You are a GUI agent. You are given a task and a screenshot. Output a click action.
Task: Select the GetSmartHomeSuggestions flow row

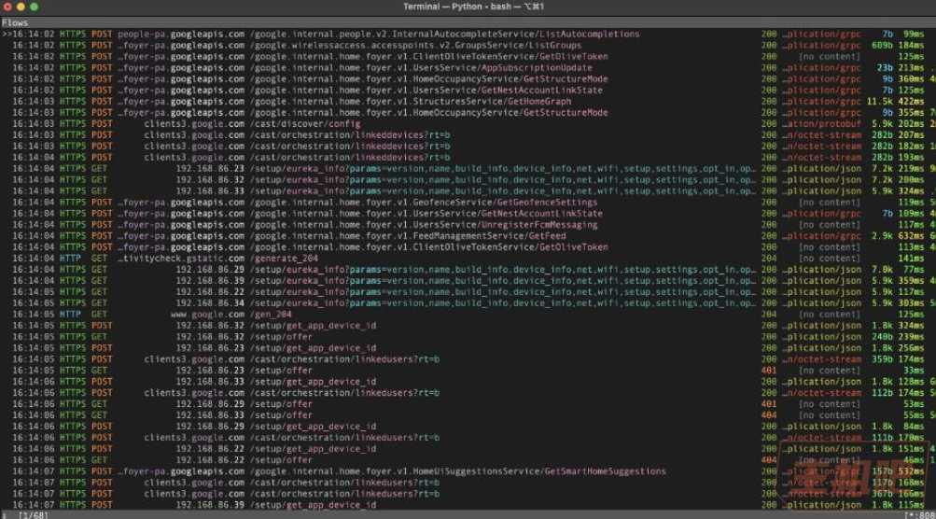pos(468,471)
